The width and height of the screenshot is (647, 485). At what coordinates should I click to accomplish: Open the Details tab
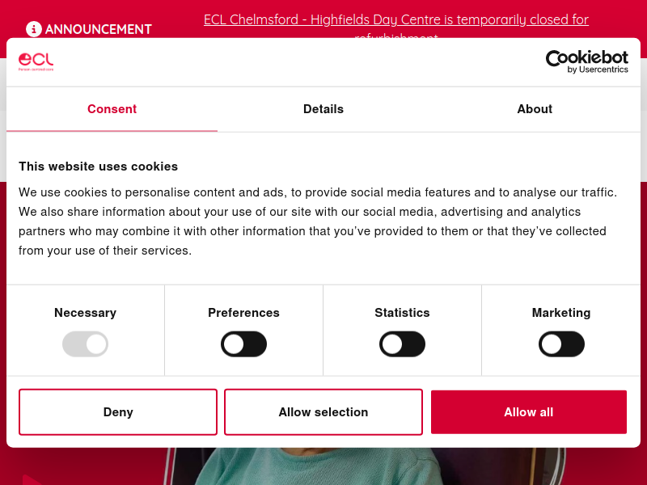coord(323,109)
